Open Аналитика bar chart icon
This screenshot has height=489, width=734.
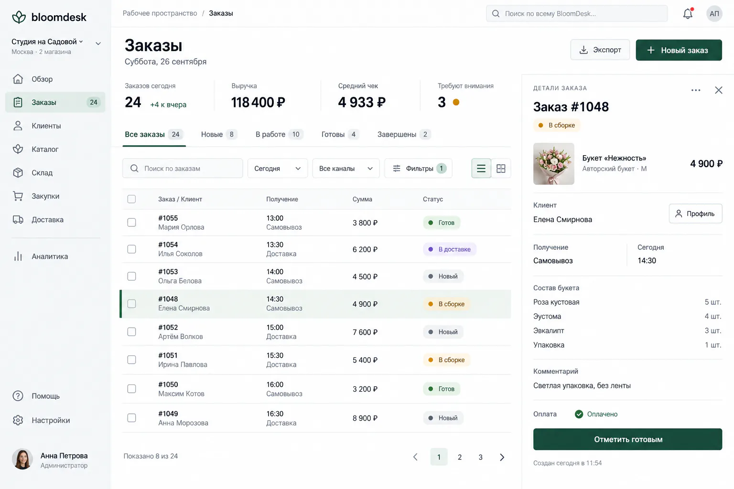(x=18, y=256)
